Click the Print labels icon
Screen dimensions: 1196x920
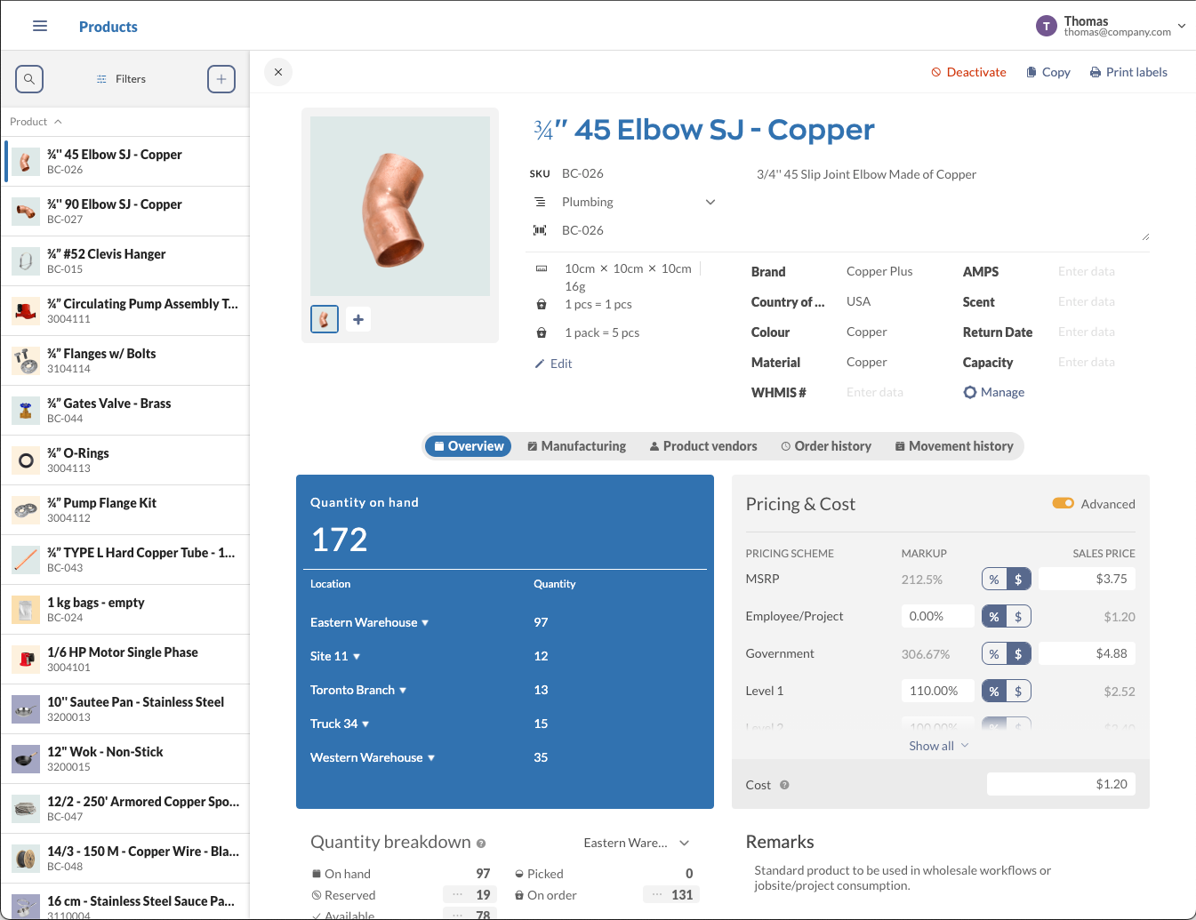click(1095, 72)
